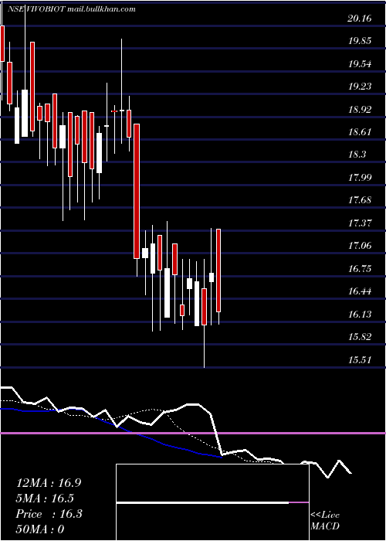The image size is (386, 541).
Task: Select the 19.54 price axis label
Action: pyautogui.click(x=360, y=64)
